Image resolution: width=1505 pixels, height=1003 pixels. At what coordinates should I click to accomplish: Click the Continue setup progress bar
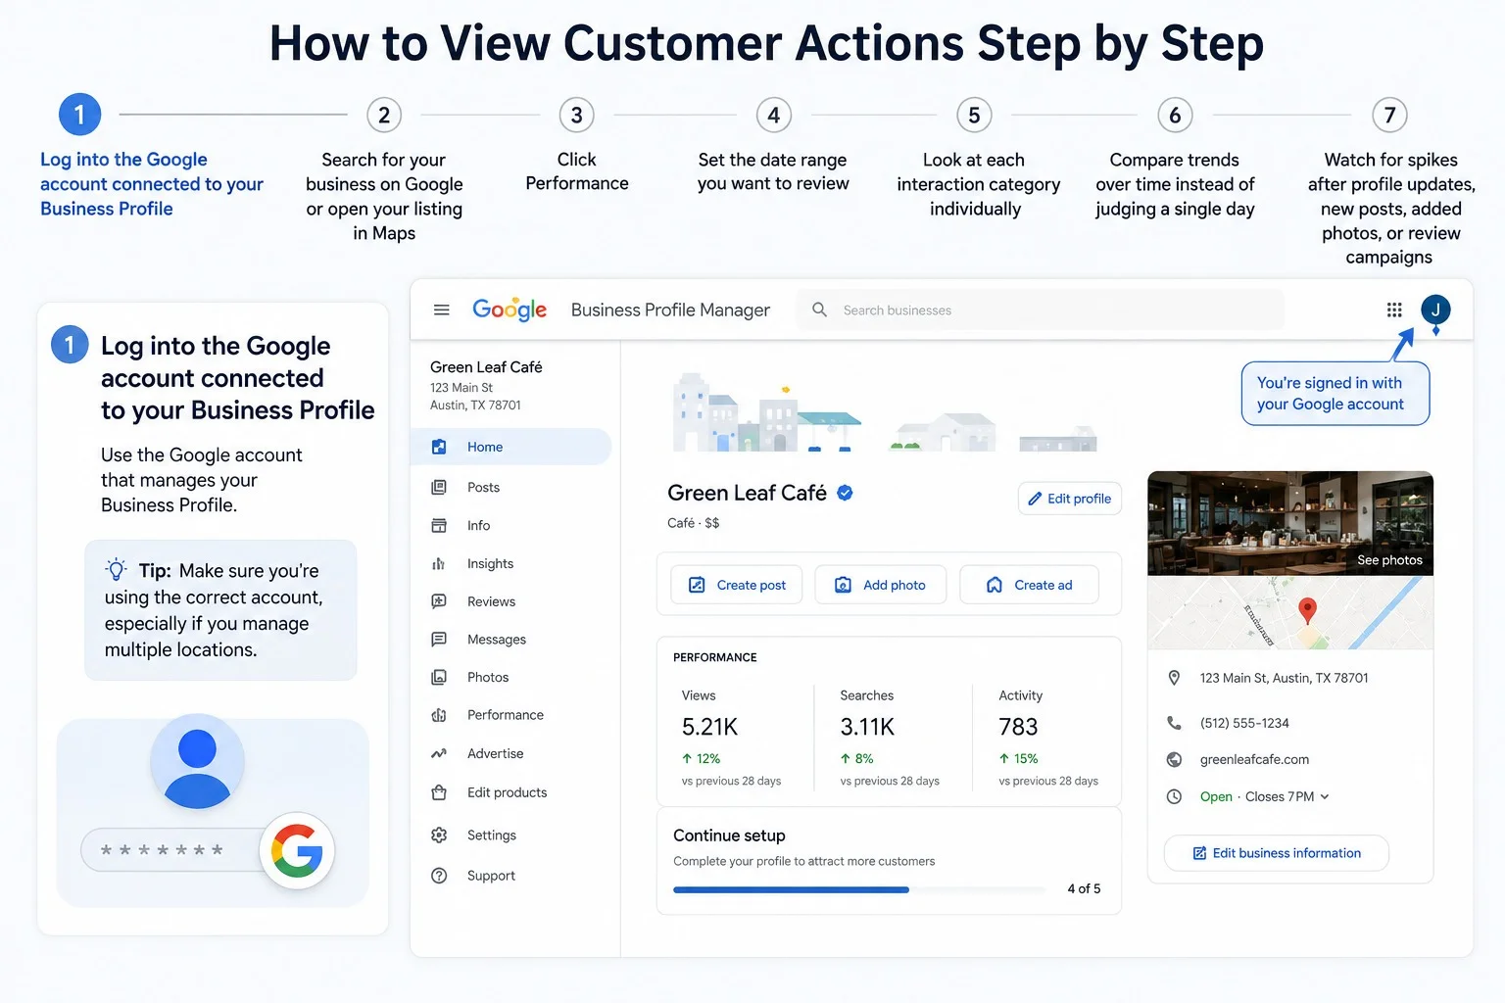859,889
